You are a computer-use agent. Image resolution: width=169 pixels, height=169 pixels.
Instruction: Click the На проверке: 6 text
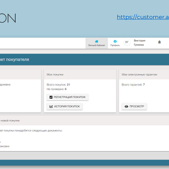click(57, 89)
